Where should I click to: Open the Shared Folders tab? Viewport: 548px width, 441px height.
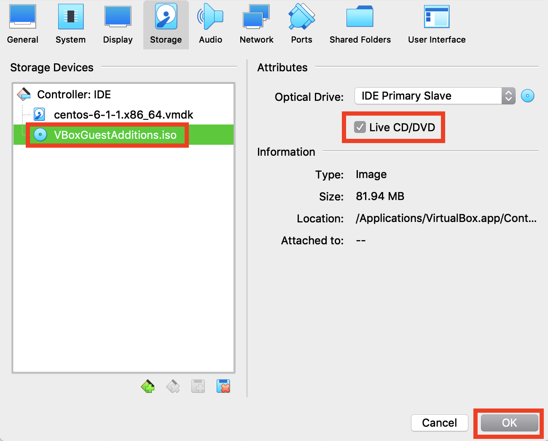click(x=360, y=24)
